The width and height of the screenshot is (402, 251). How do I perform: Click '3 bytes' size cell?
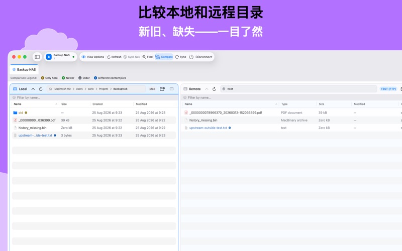point(66,135)
